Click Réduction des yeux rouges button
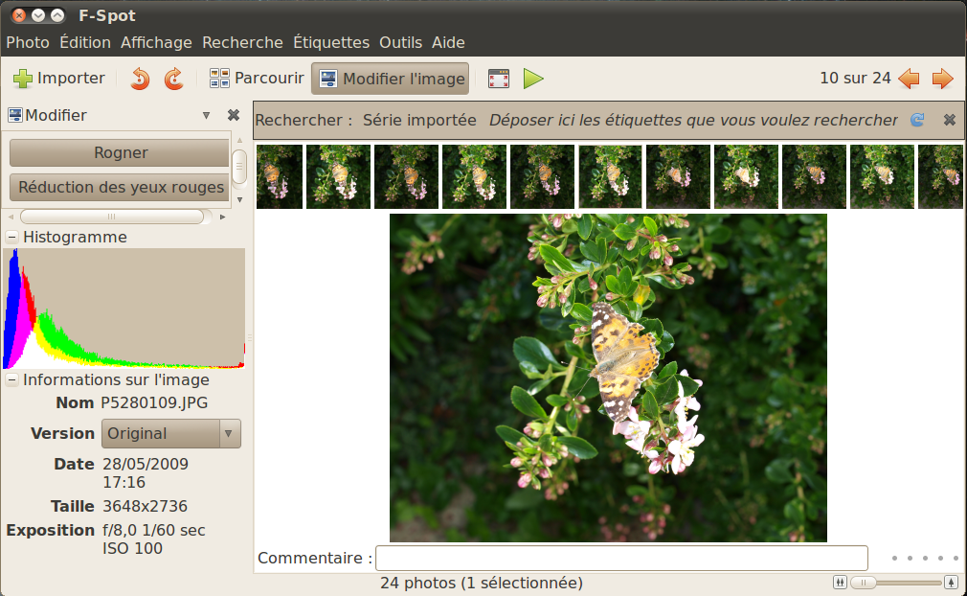Viewport: 967px width, 596px height. tap(120, 187)
